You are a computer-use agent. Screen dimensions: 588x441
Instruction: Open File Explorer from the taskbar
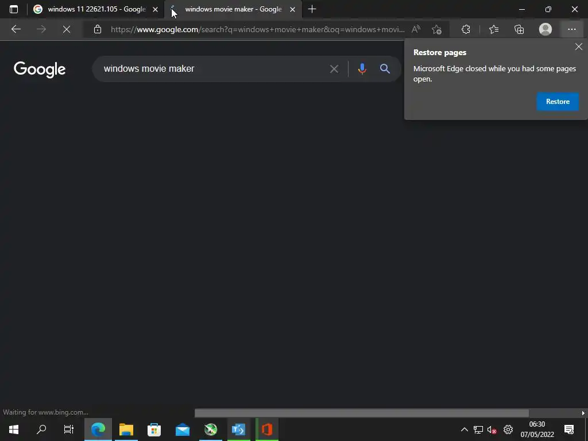coord(126,430)
